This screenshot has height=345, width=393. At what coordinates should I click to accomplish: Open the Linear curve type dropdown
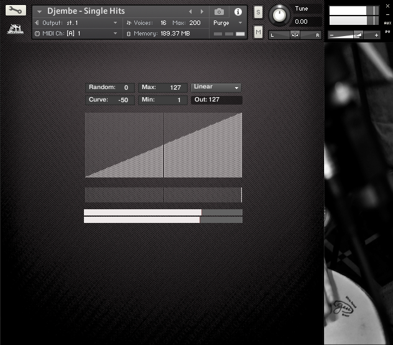(x=216, y=87)
